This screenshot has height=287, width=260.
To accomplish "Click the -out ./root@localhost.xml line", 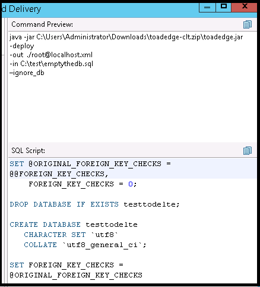I will pyautogui.click(x=51, y=55).
